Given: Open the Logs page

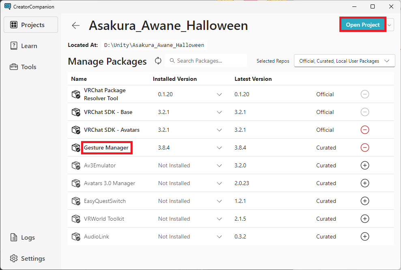Looking at the screenshot, I should tap(28, 237).
